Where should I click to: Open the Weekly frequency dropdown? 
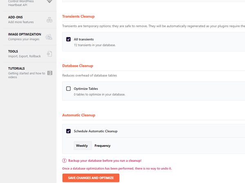point(82,146)
